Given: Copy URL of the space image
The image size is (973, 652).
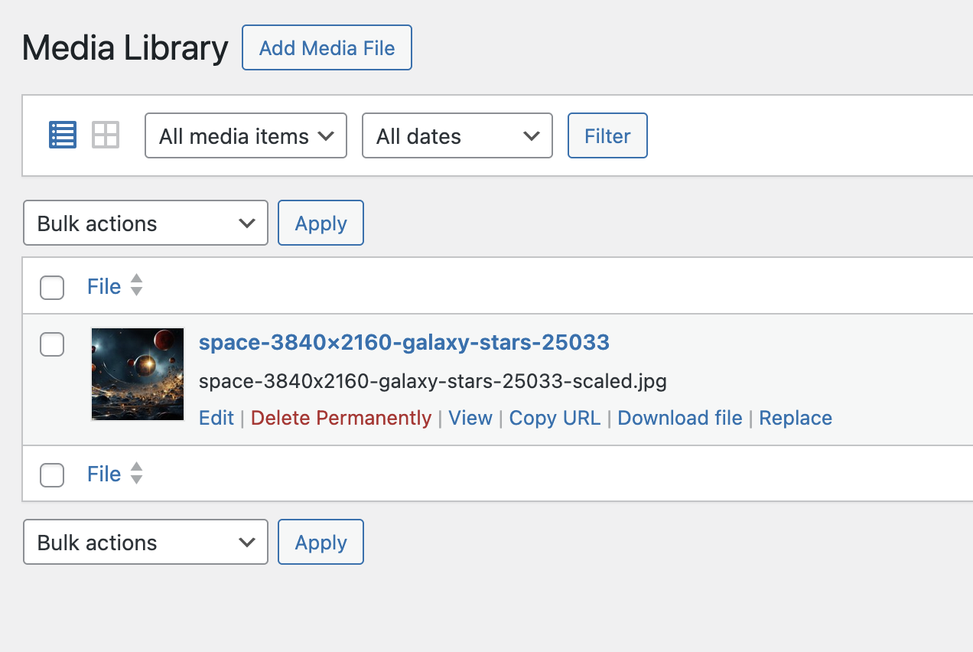Looking at the screenshot, I should pyautogui.click(x=555, y=418).
